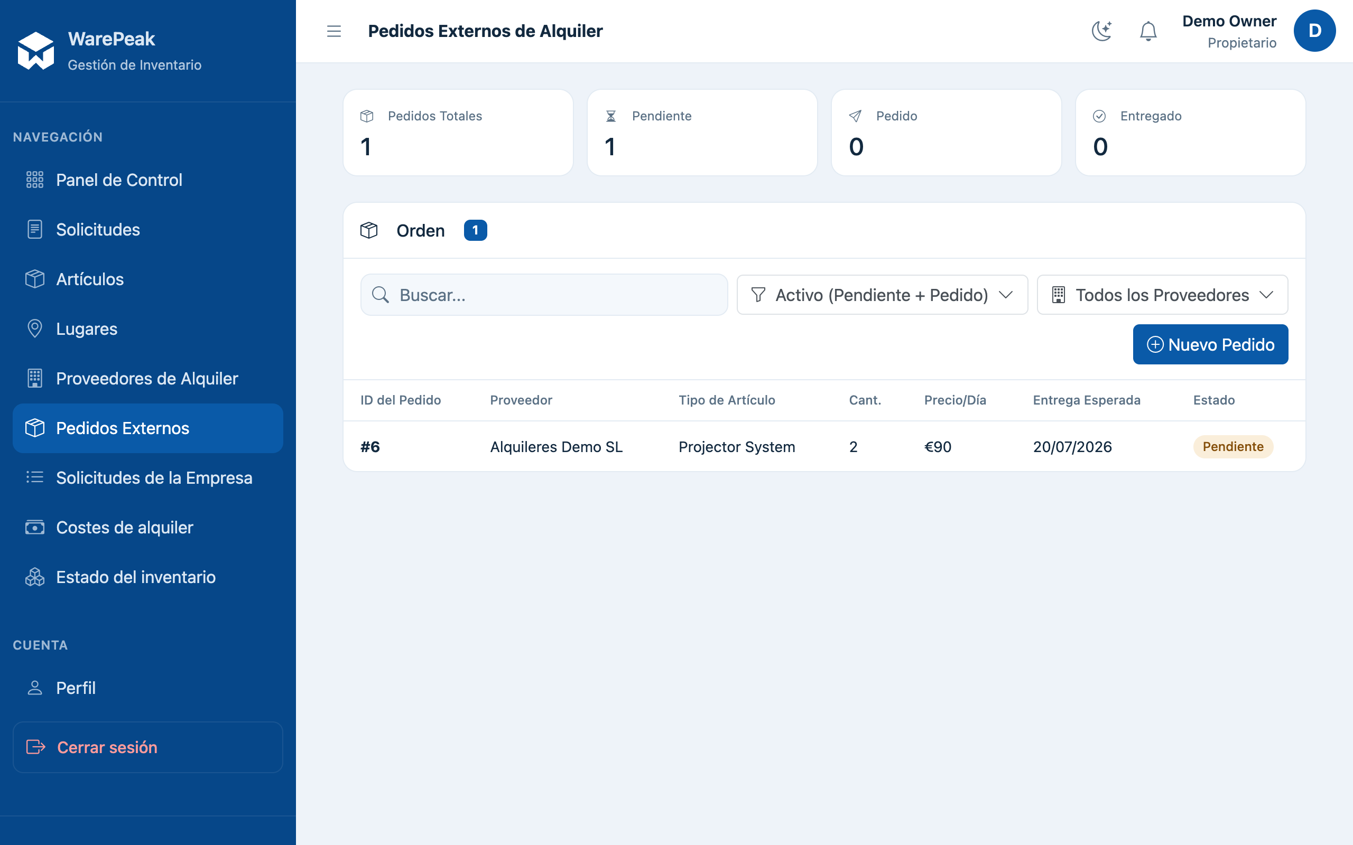1353x845 pixels.
Task: Click the Pendiente status badge
Action: [x=1233, y=447]
